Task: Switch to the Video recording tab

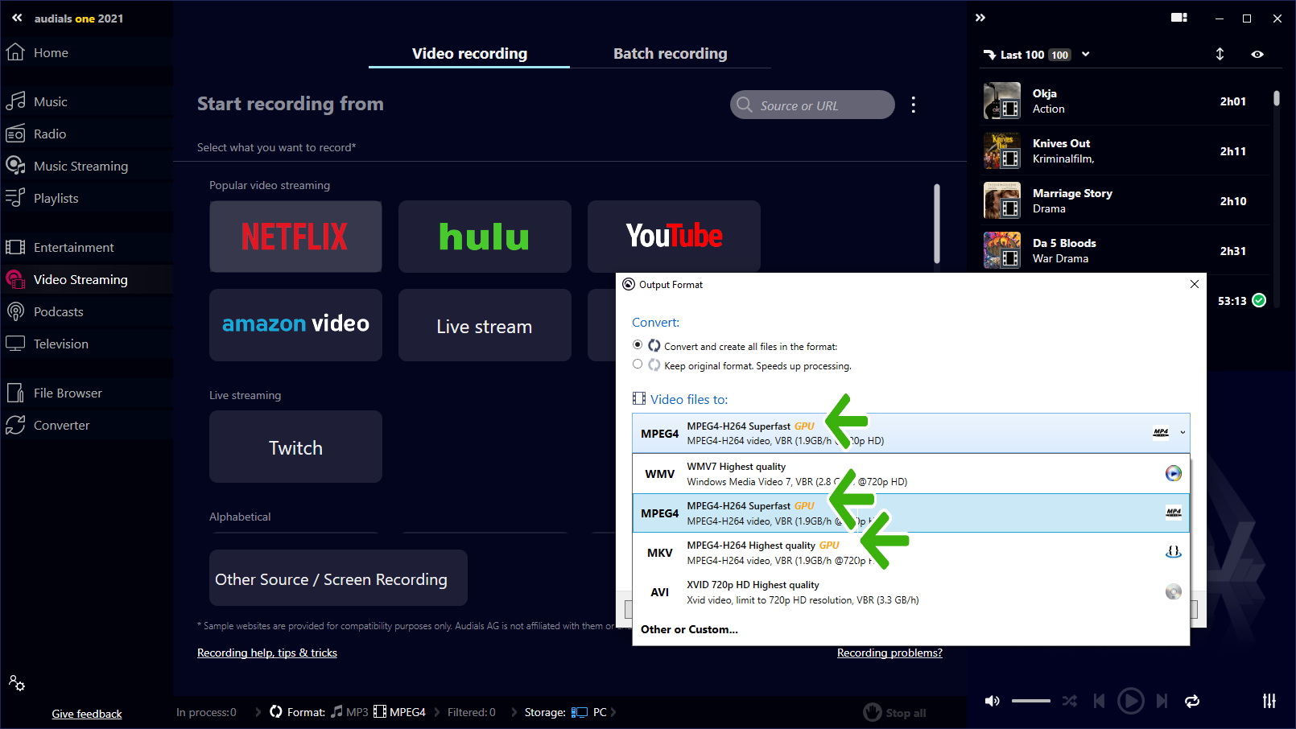Action: (x=469, y=54)
